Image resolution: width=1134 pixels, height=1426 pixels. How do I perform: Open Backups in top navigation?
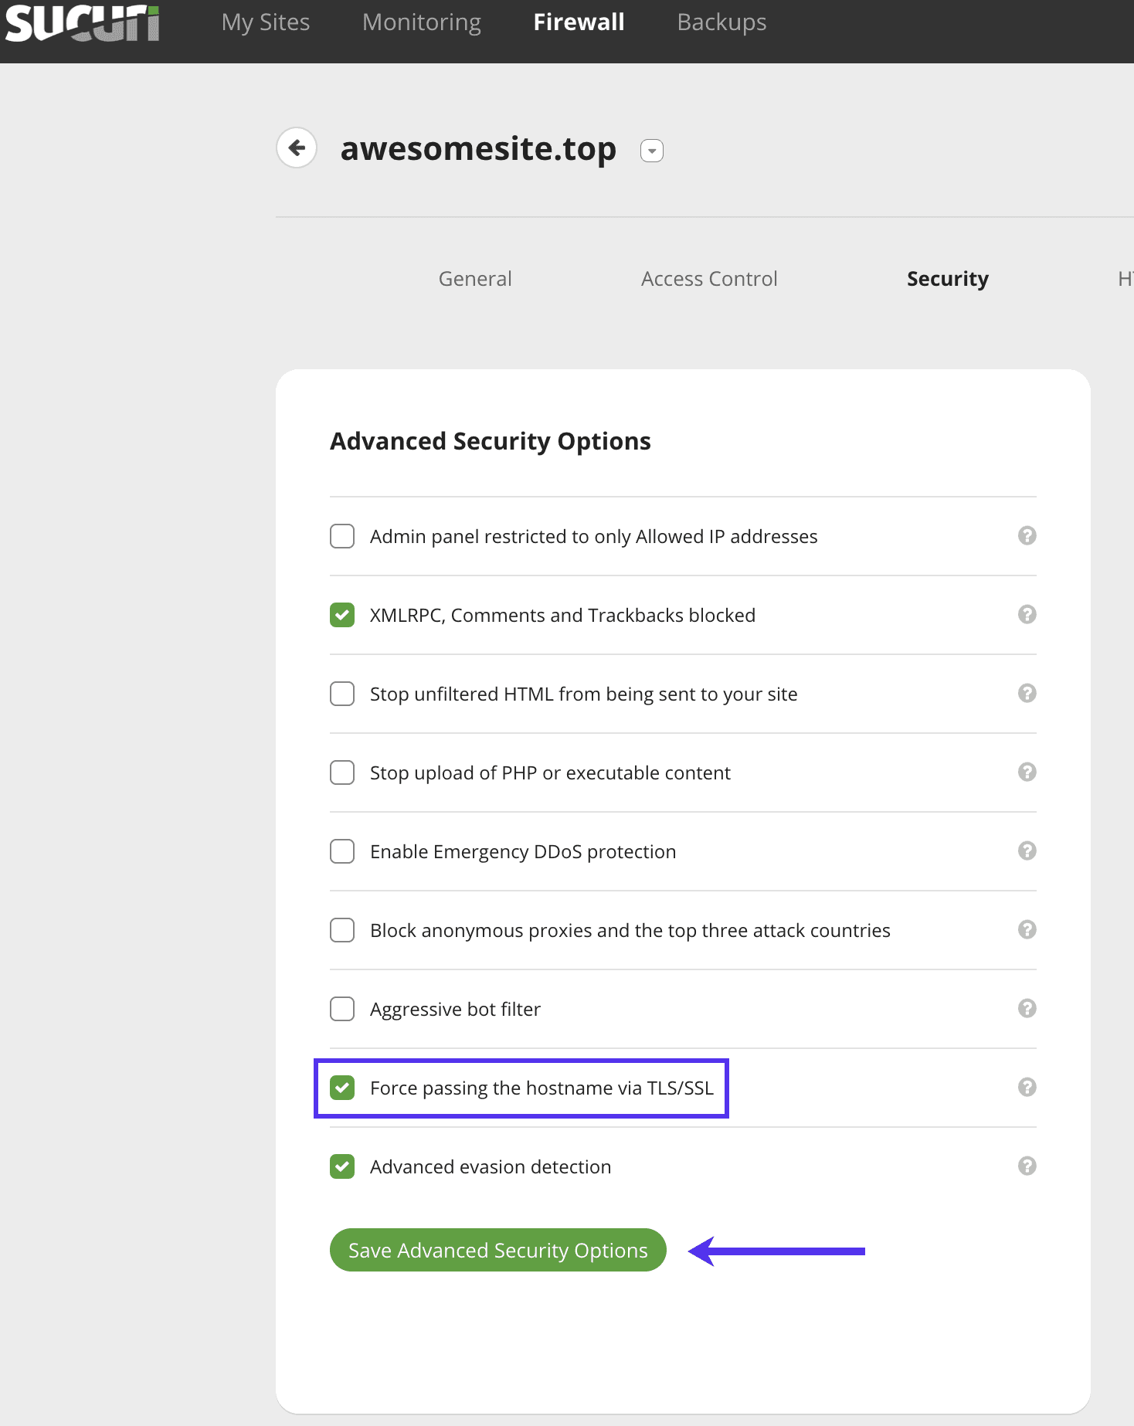[x=722, y=22]
